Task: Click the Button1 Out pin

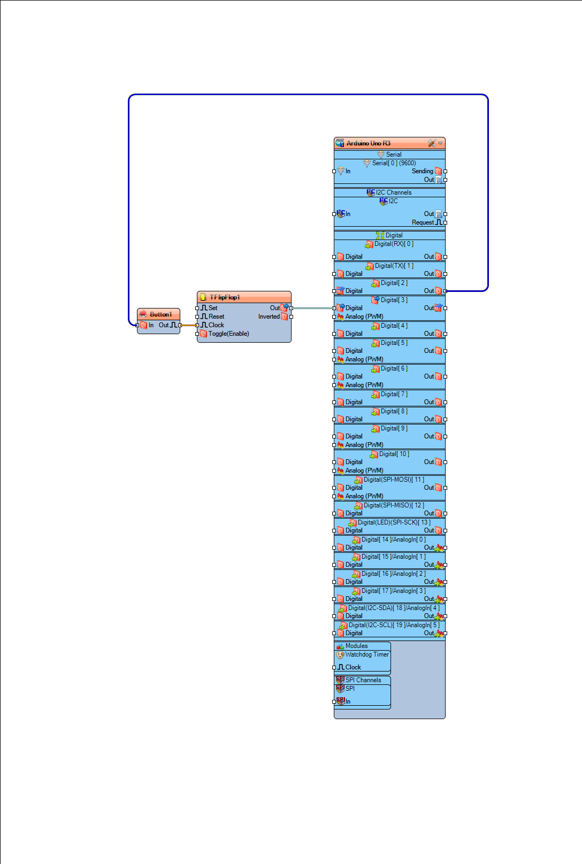Action: (x=180, y=325)
